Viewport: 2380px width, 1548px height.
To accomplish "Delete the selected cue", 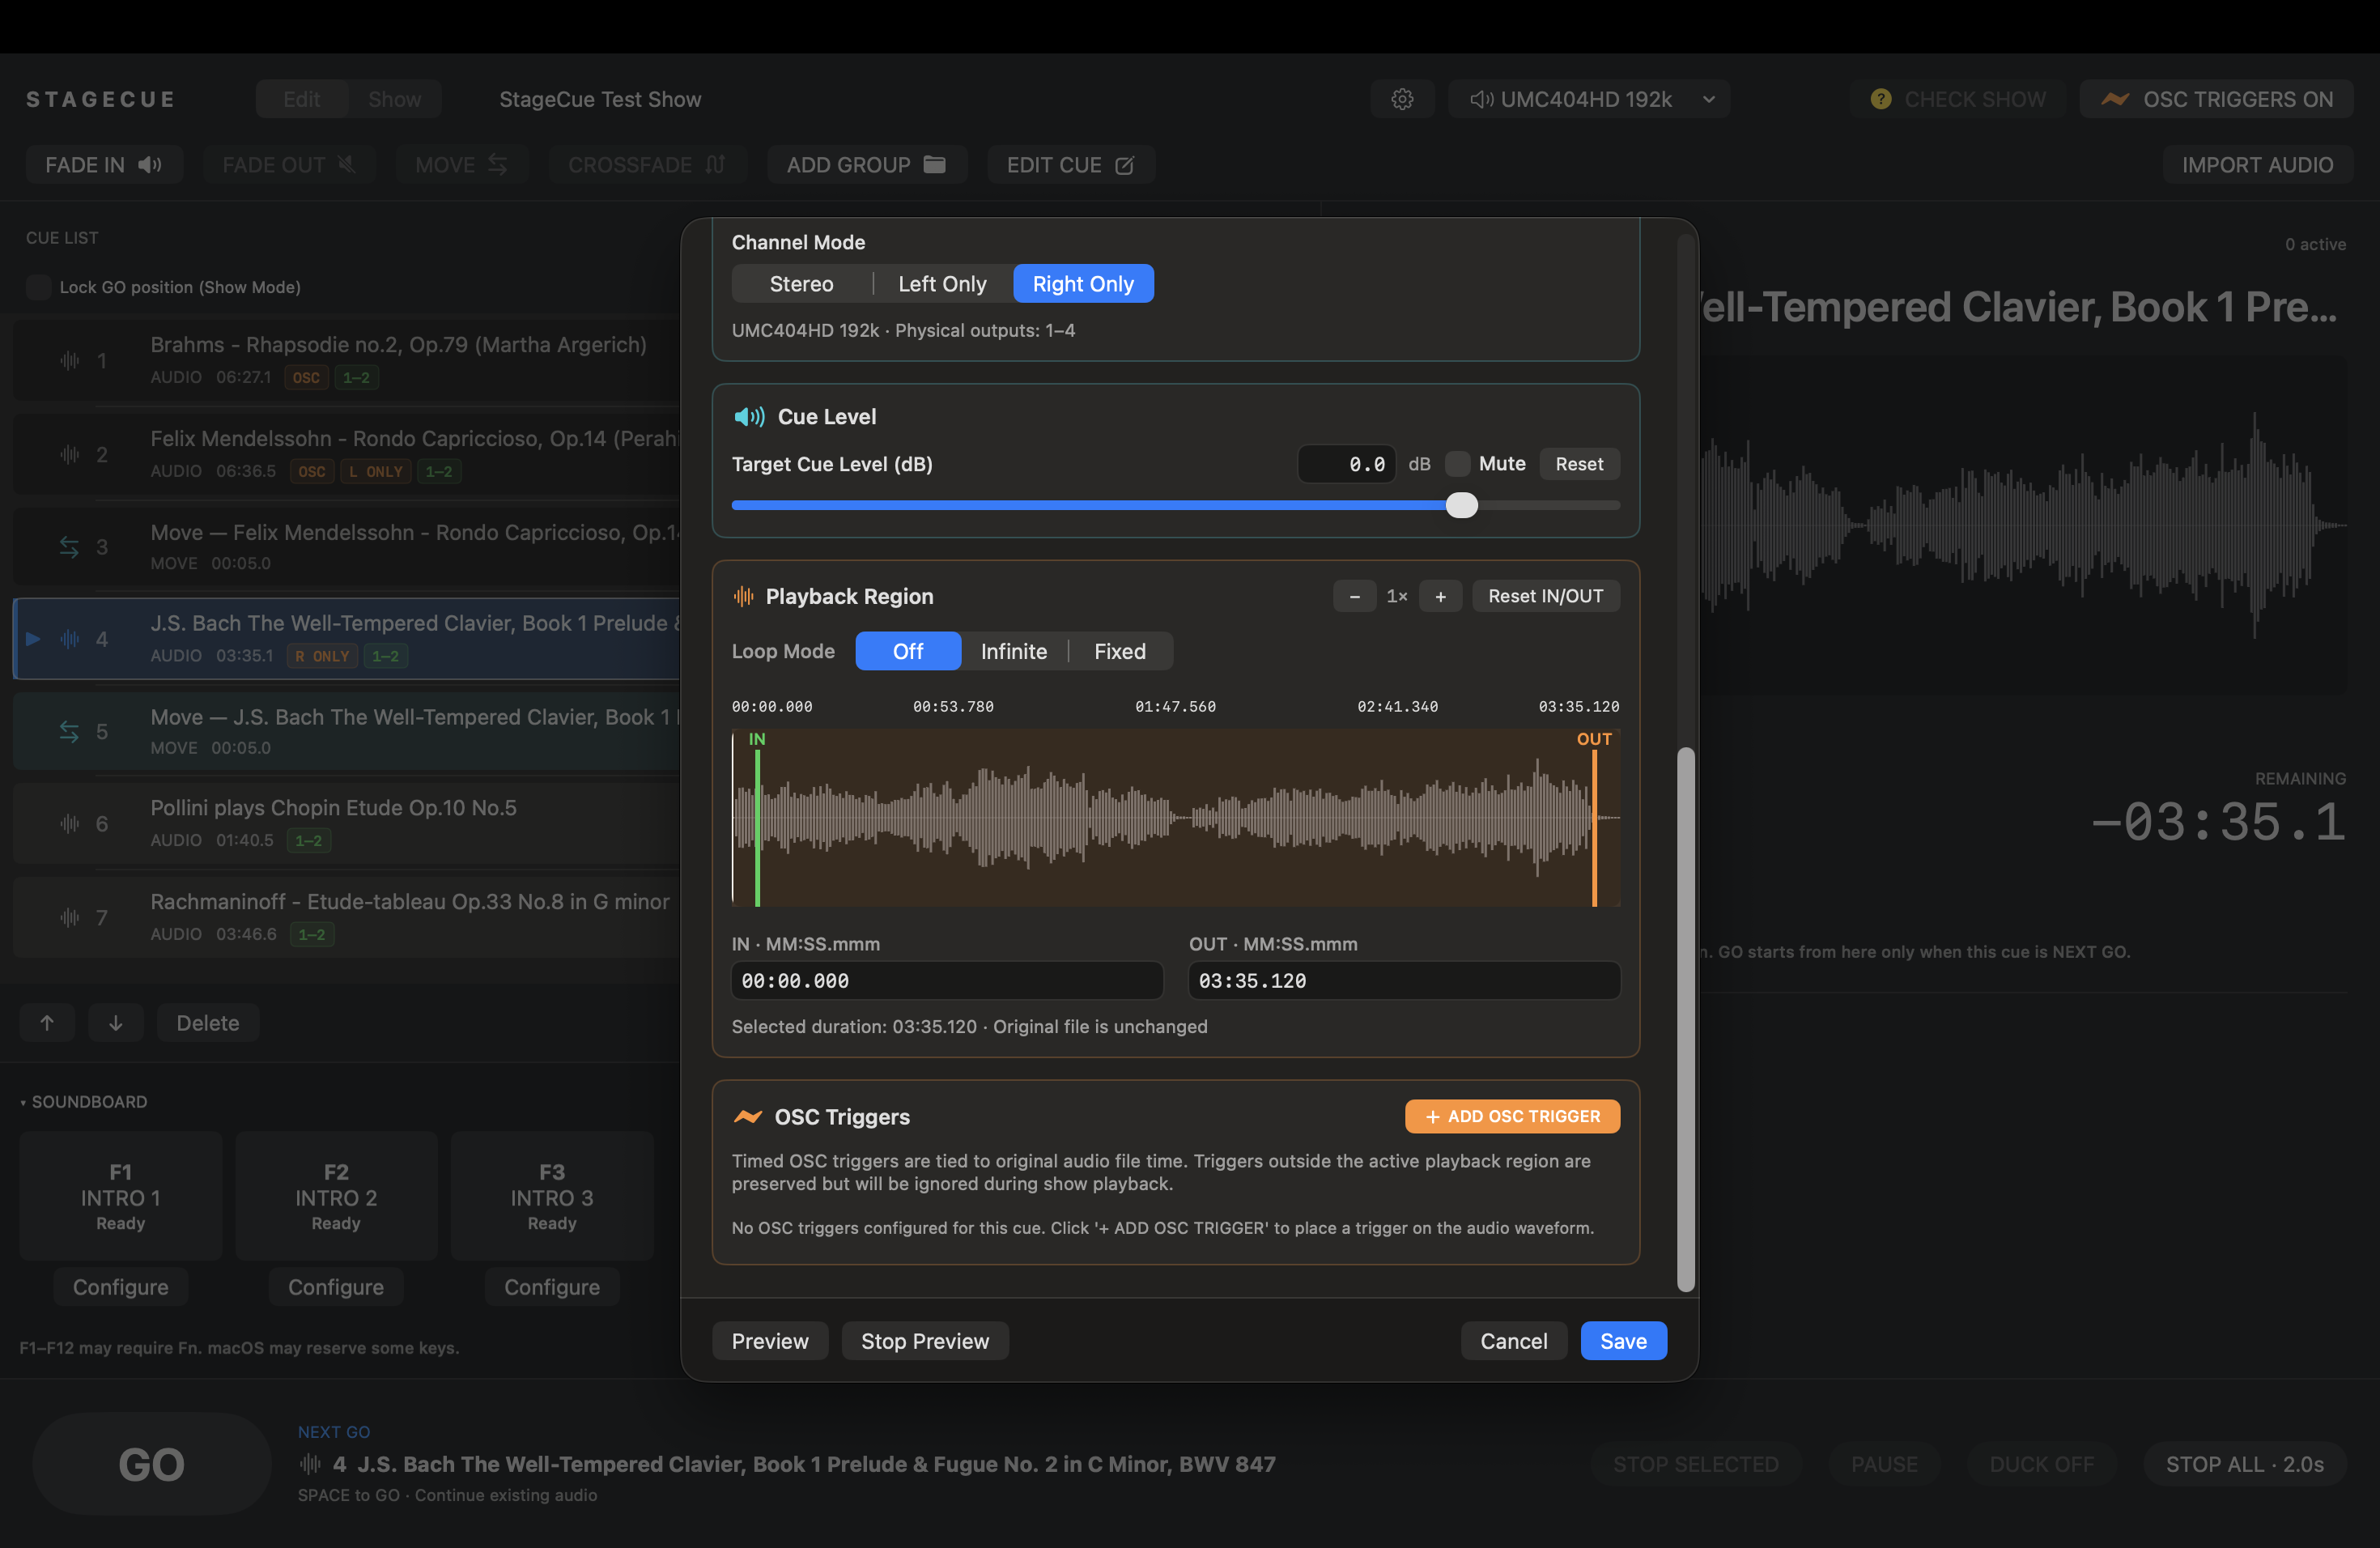I will pos(208,1022).
